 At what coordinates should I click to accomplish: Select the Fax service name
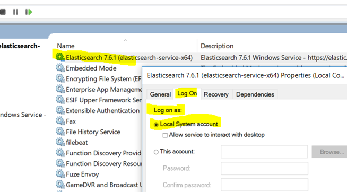tap(71, 121)
